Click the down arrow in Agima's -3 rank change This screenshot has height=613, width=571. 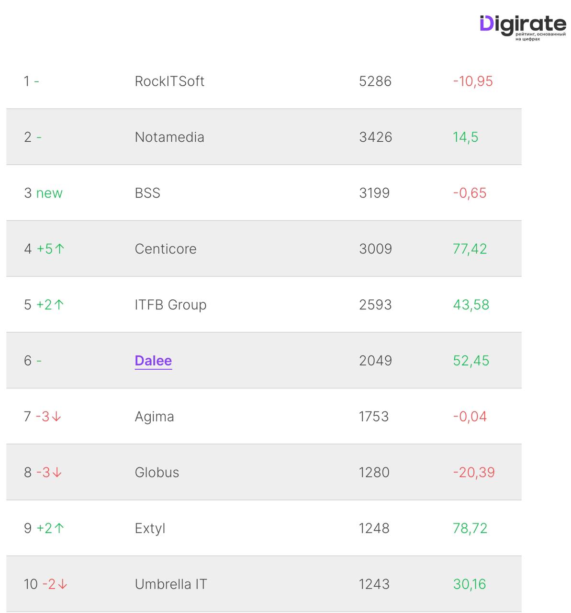tap(56, 417)
